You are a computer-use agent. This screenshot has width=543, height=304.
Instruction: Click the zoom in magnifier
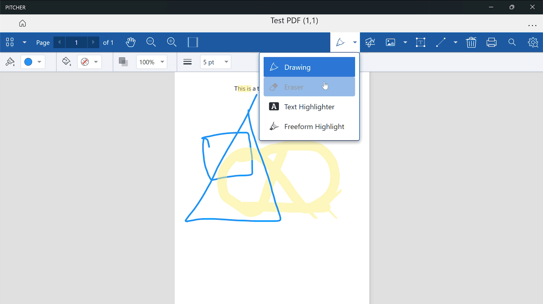(x=172, y=42)
